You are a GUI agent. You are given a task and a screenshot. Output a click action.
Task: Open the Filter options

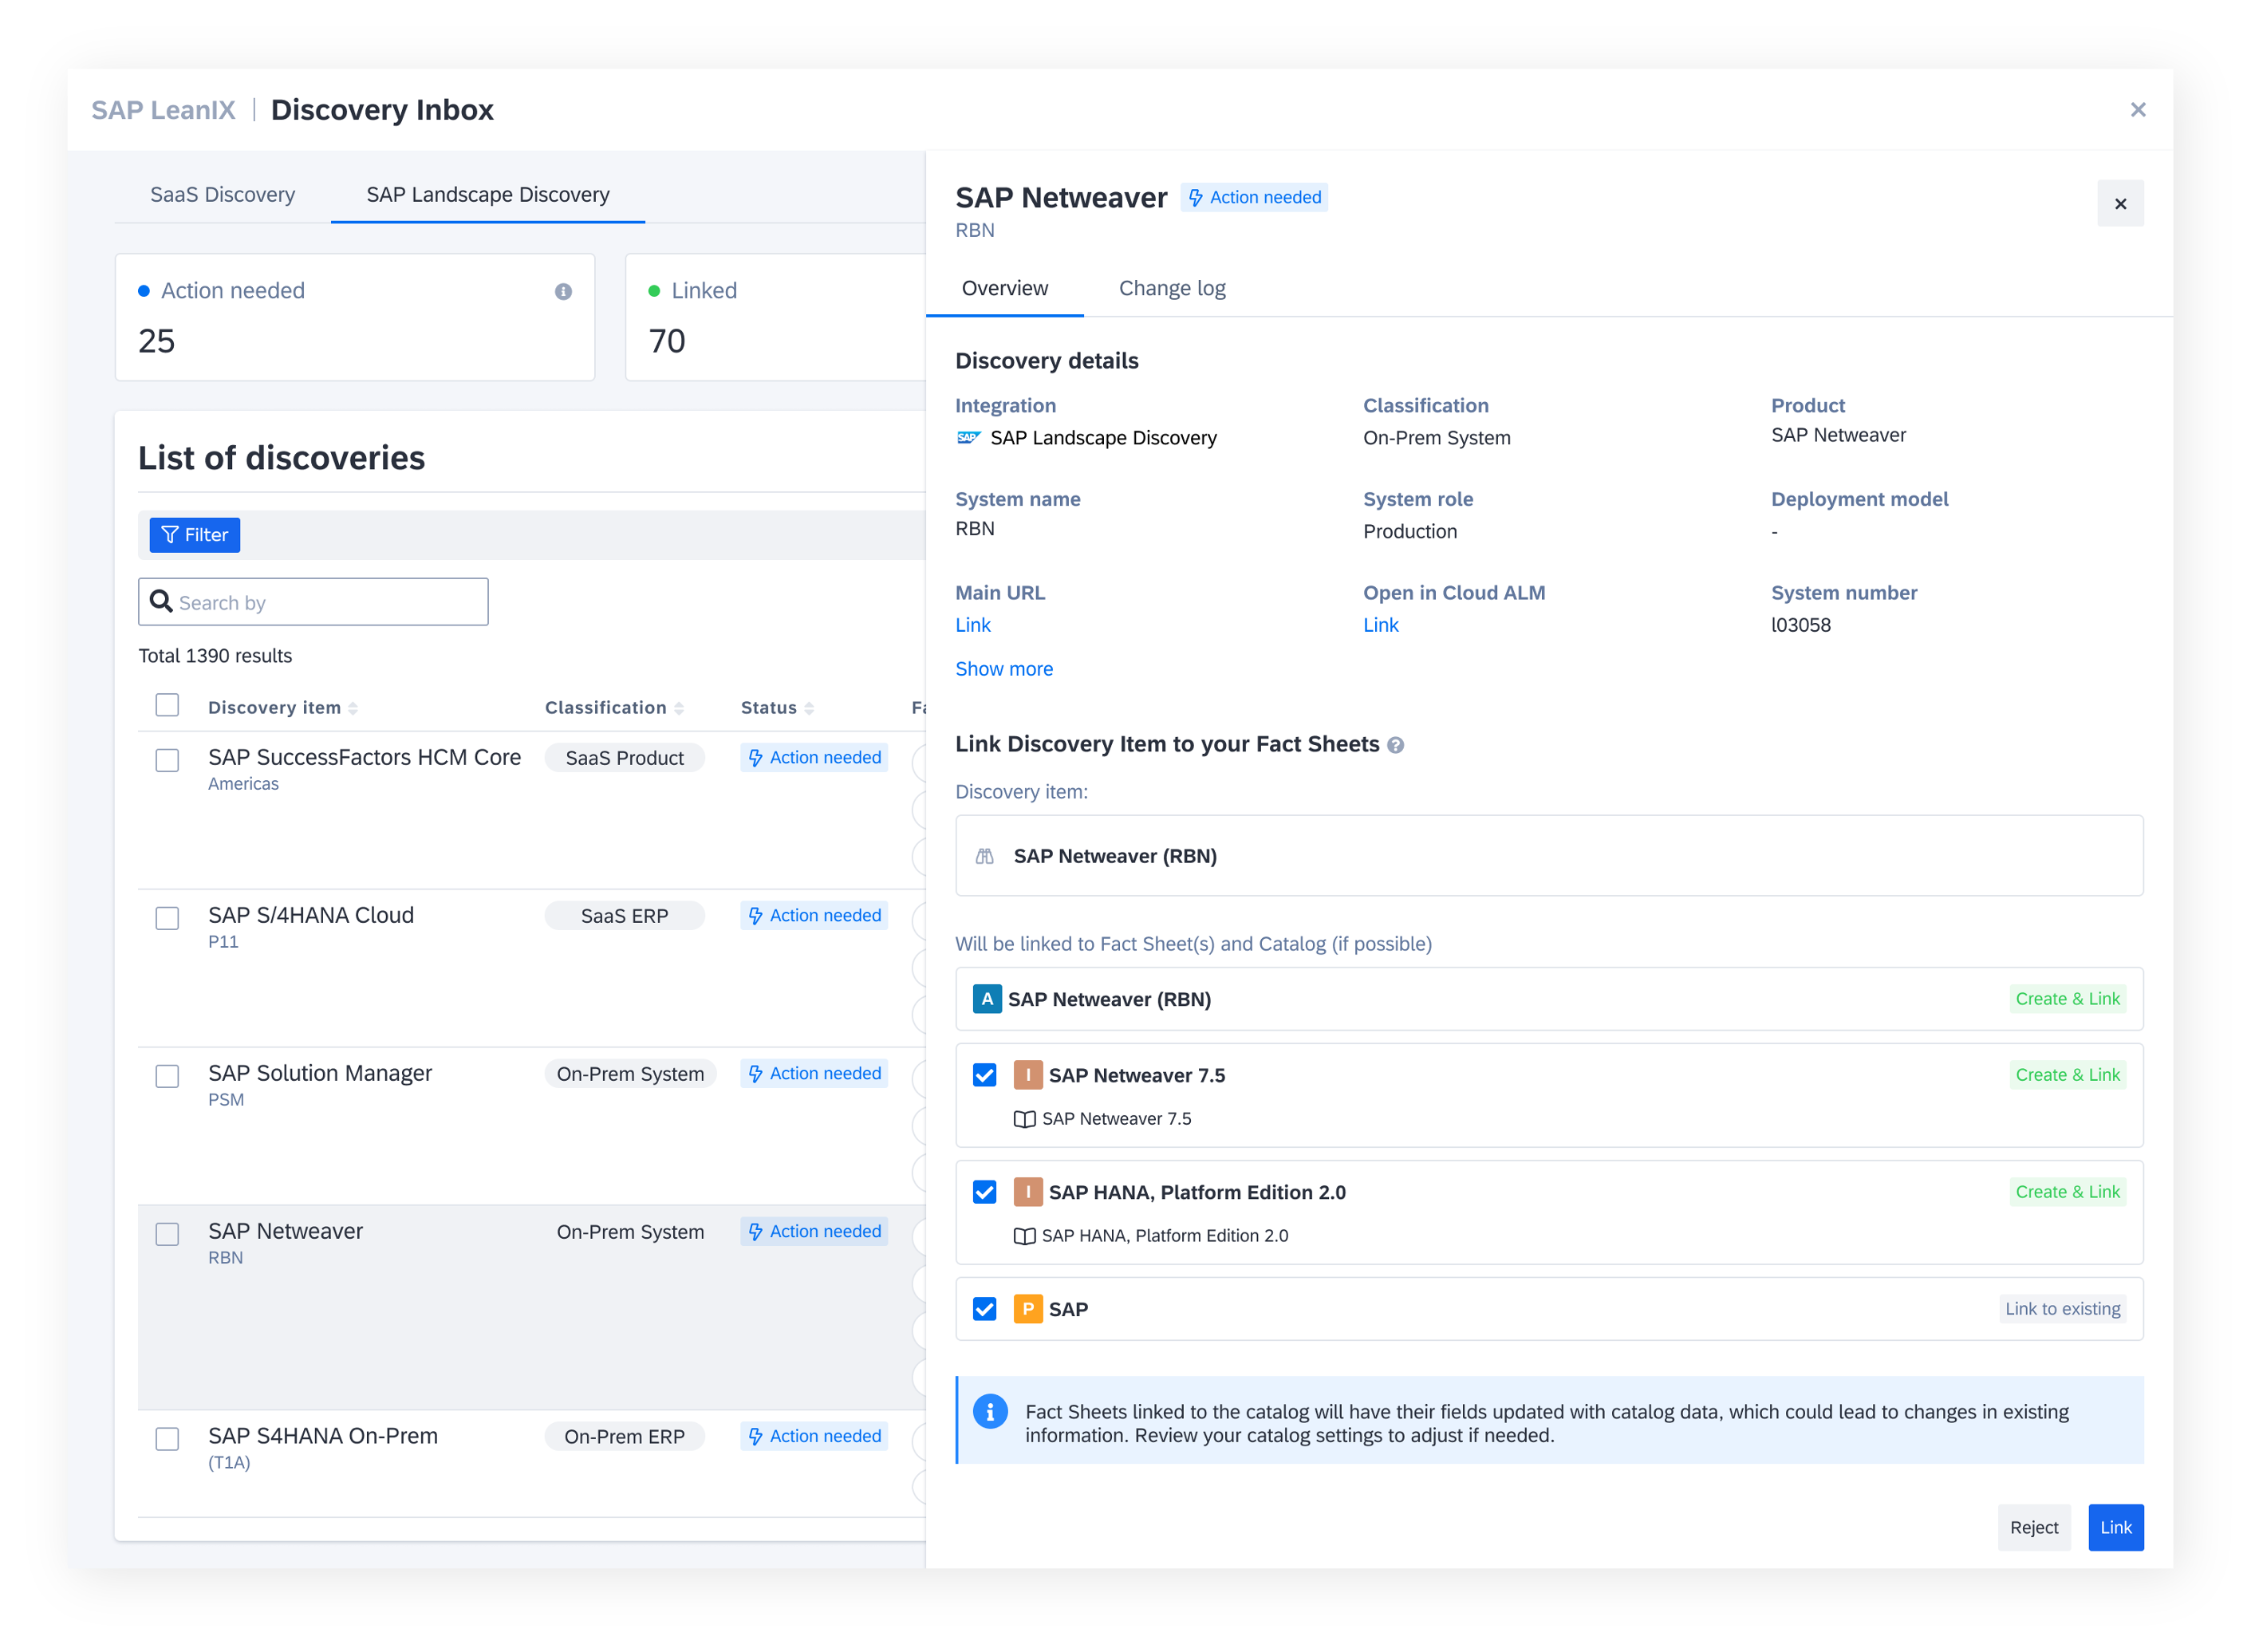pyautogui.click(x=194, y=535)
